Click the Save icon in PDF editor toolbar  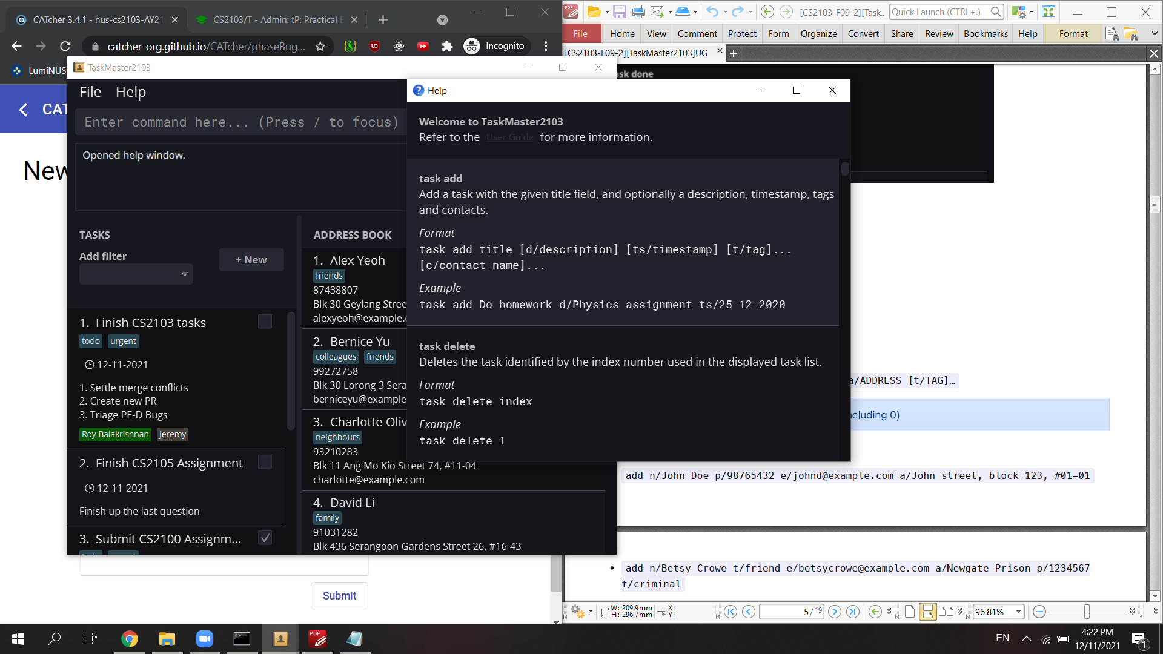coord(619,12)
